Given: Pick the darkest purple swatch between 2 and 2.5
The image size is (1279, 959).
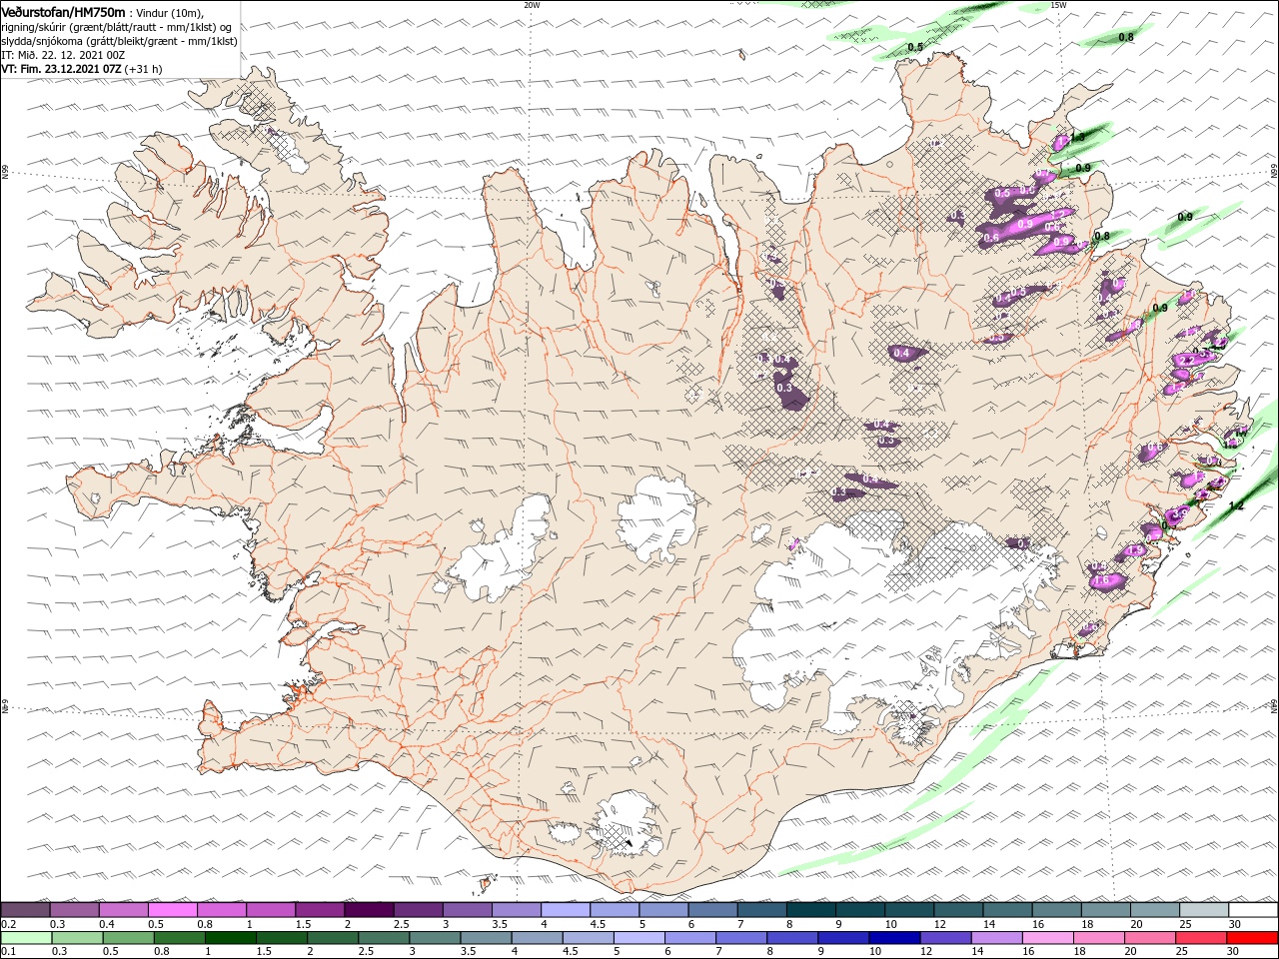Looking at the screenshot, I should [x=369, y=910].
